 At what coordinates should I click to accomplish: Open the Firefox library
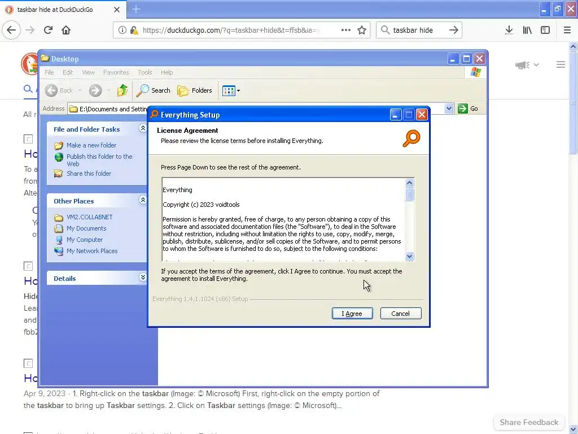[527, 30]
